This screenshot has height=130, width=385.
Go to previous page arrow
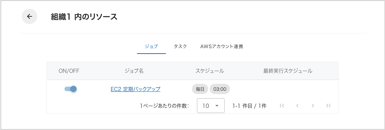click(x=297, y=106)
